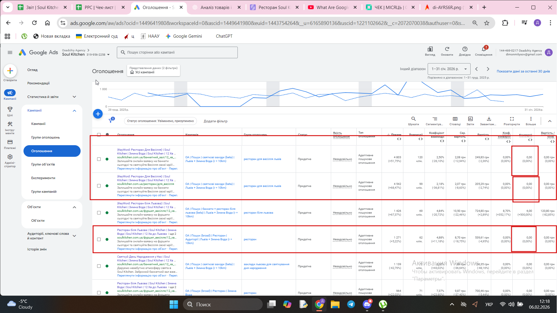Open the date range 1–31 січ. dropdown
The image size is (557, 313).
click(x=449, y=69)
